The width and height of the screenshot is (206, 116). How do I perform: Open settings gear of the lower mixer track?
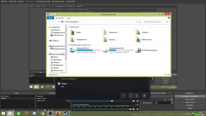point(137,109)
